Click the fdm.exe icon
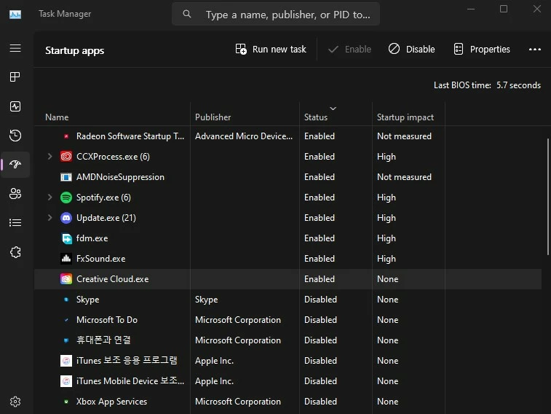The height and width of the screenshot is (414, 551). (66, 238)
